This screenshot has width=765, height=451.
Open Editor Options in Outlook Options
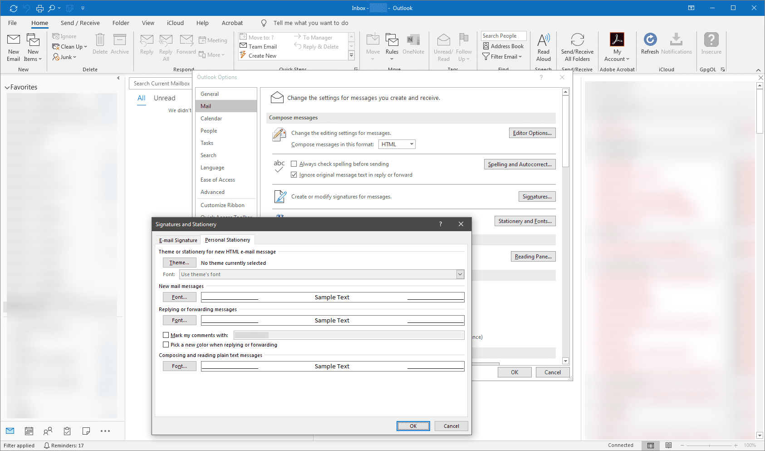pos(532,133)
